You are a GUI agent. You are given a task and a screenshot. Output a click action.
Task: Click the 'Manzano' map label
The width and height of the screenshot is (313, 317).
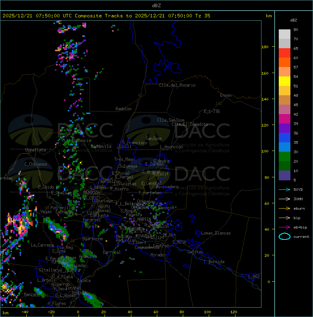pyautogui.click(x=32, y=294)
